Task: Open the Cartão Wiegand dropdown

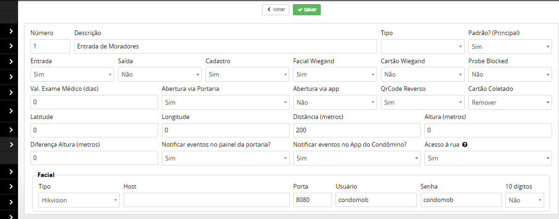Action: (422, 74)
